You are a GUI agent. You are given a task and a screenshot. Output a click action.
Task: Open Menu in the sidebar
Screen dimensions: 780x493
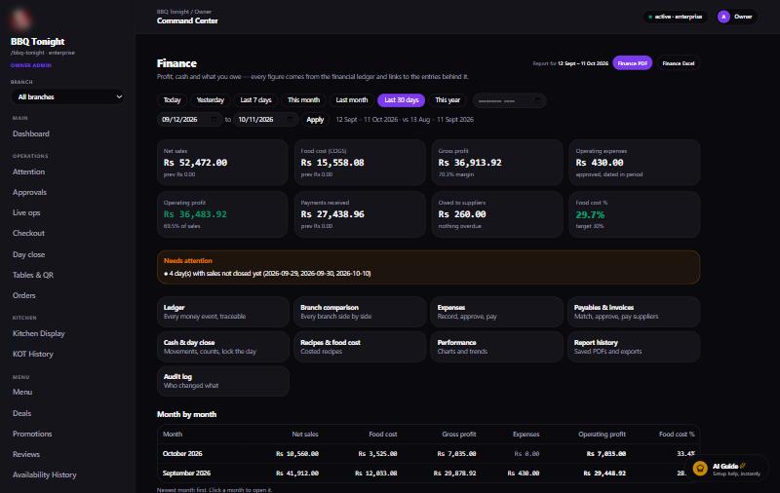22,392
